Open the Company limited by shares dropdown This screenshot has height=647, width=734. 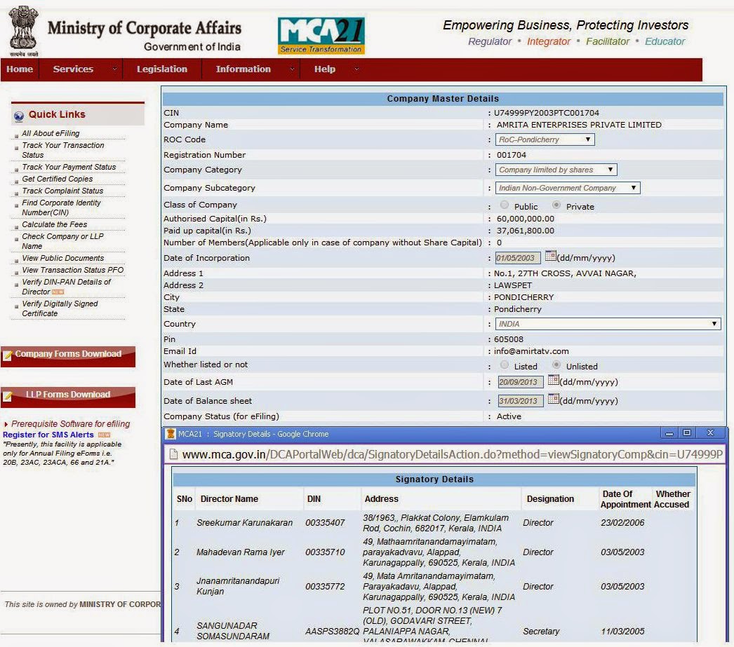click(556, 170)
